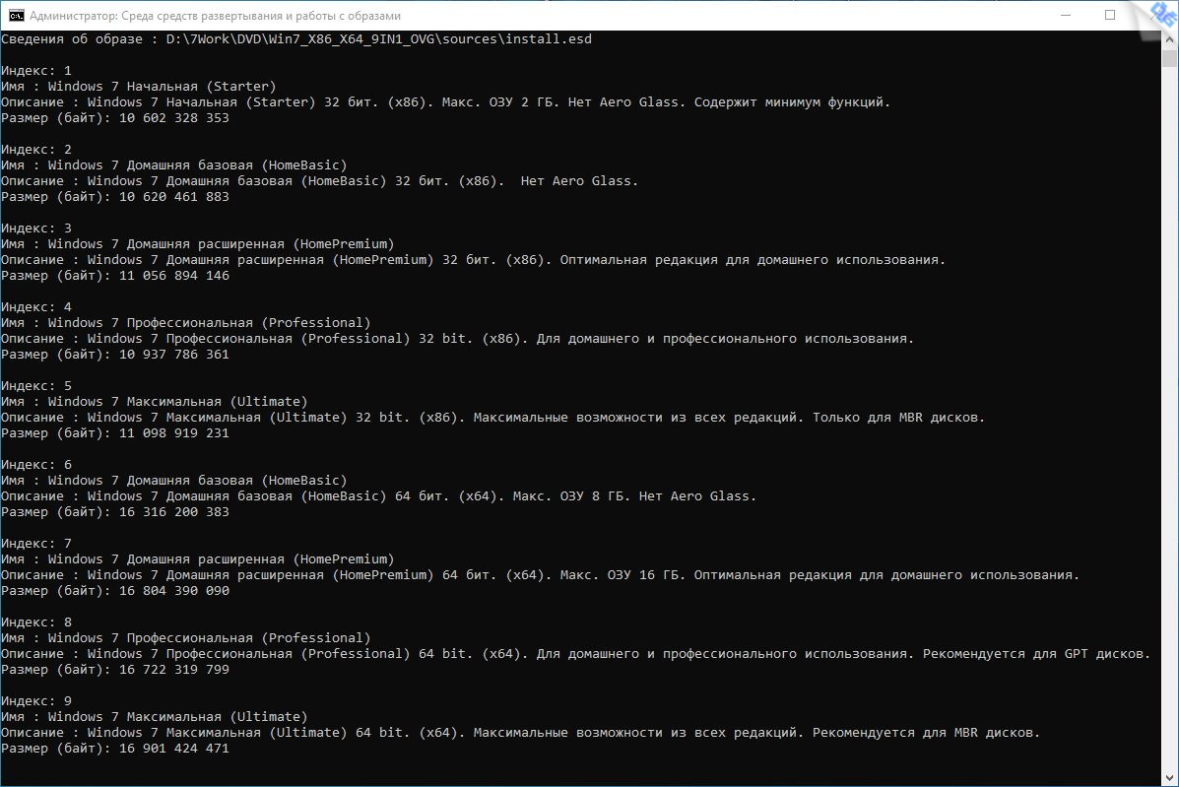Click size value 16 722 319 799

click(173, 671)
